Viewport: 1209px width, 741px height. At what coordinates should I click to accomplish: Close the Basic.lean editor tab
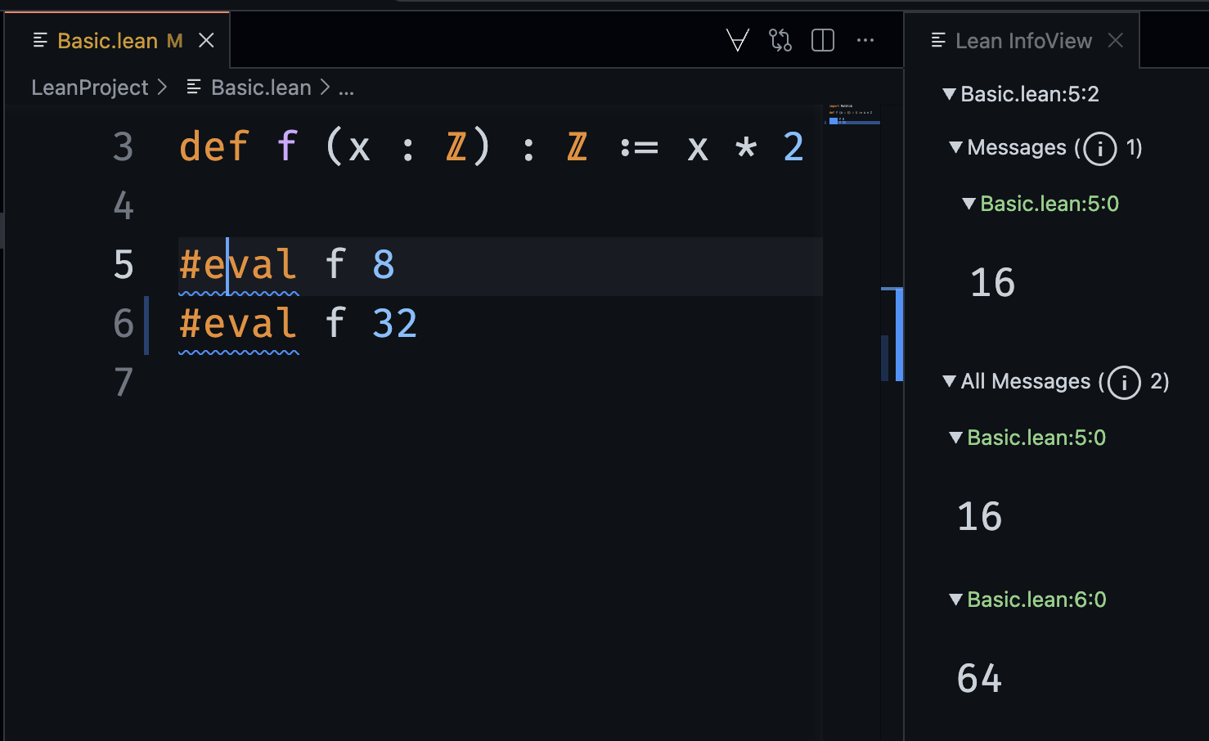point(206,40)
